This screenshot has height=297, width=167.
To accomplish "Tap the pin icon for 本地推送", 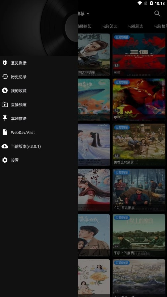I will [x=5, y=118].
